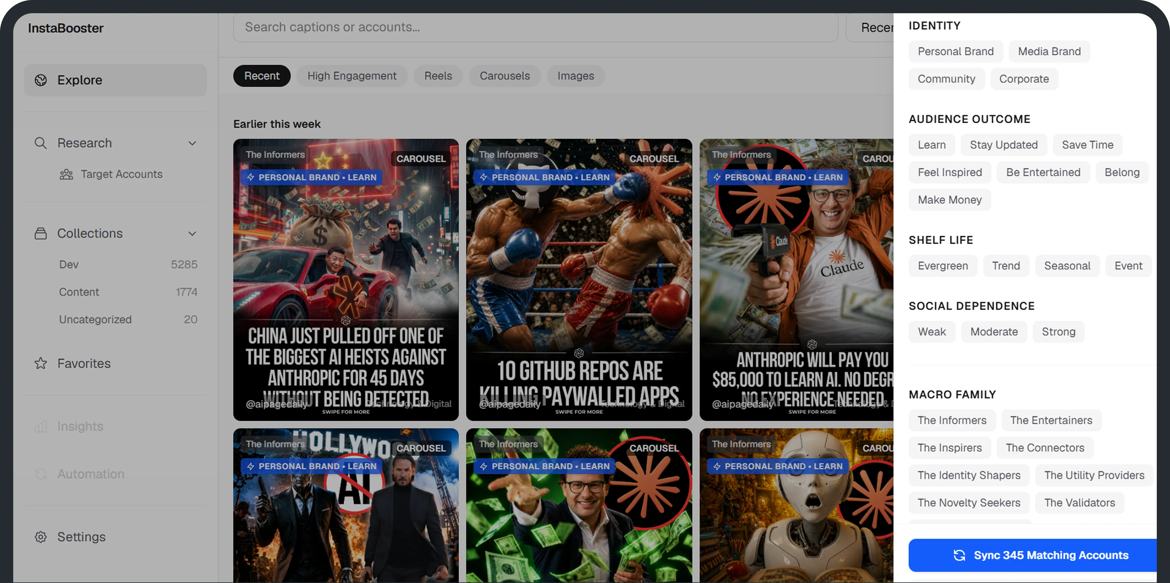1170x583 pixels.
Task: Select the Weak social dependence chip
Action: click(931, 332)
